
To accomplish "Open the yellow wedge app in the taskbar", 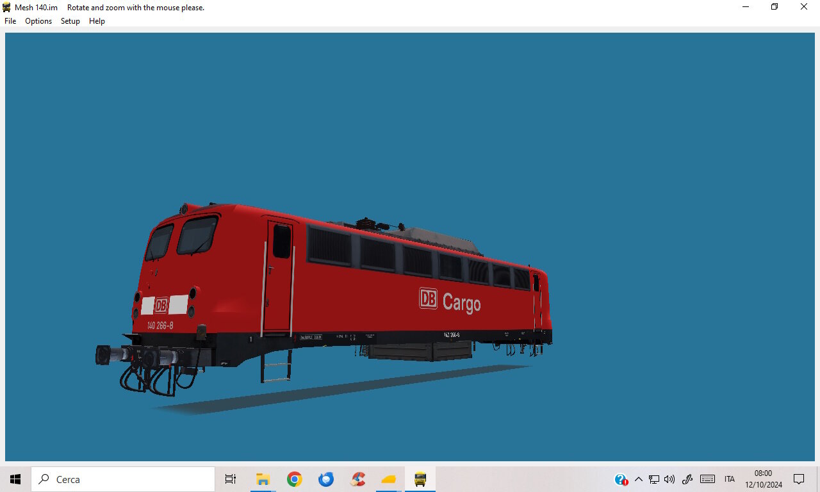I will click(x=389, y=479).
